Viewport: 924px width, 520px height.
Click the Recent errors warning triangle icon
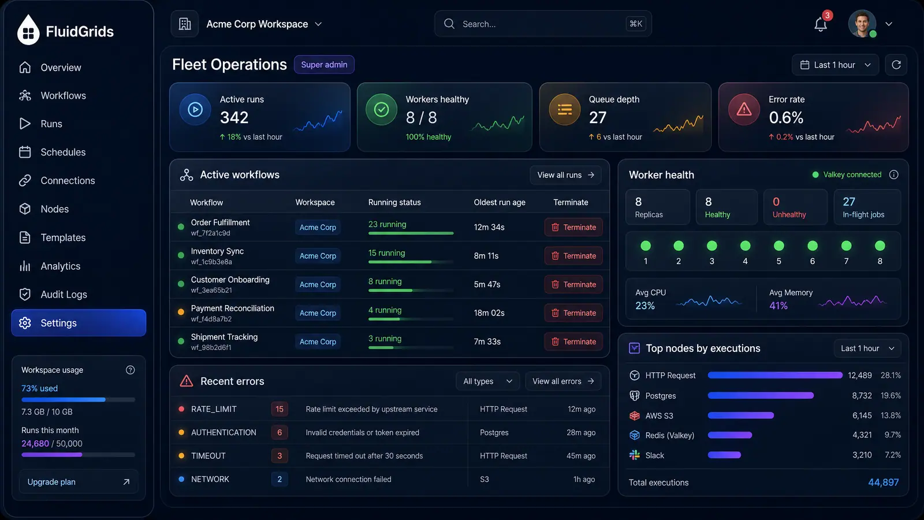point(187,381)
